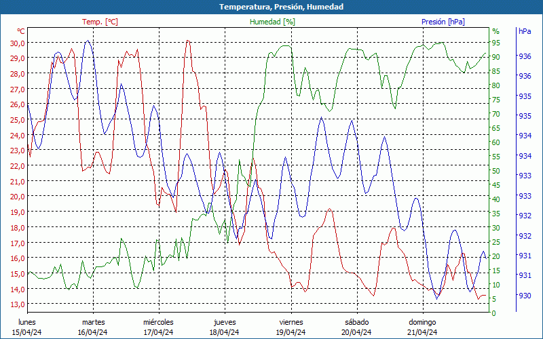This screenshot has width=543, height=339.
Task: Click the 'lunes' day label
Action: 27,323
